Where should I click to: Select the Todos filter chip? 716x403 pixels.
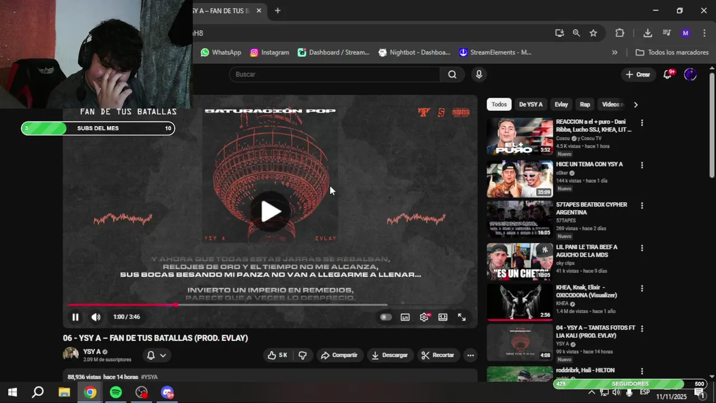coord(499,105)
